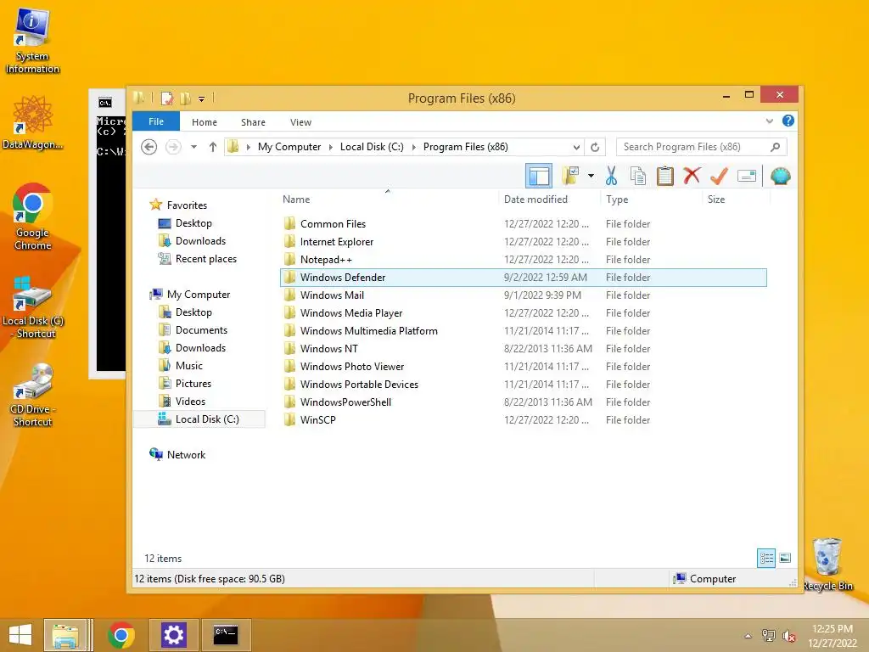This screenshot has height=652, width=869.
Task: Expand breadcrumb arrow before My Computer
Action: coord(248,147)
